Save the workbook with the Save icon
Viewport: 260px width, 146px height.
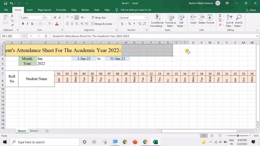click(x=5, y=3)
